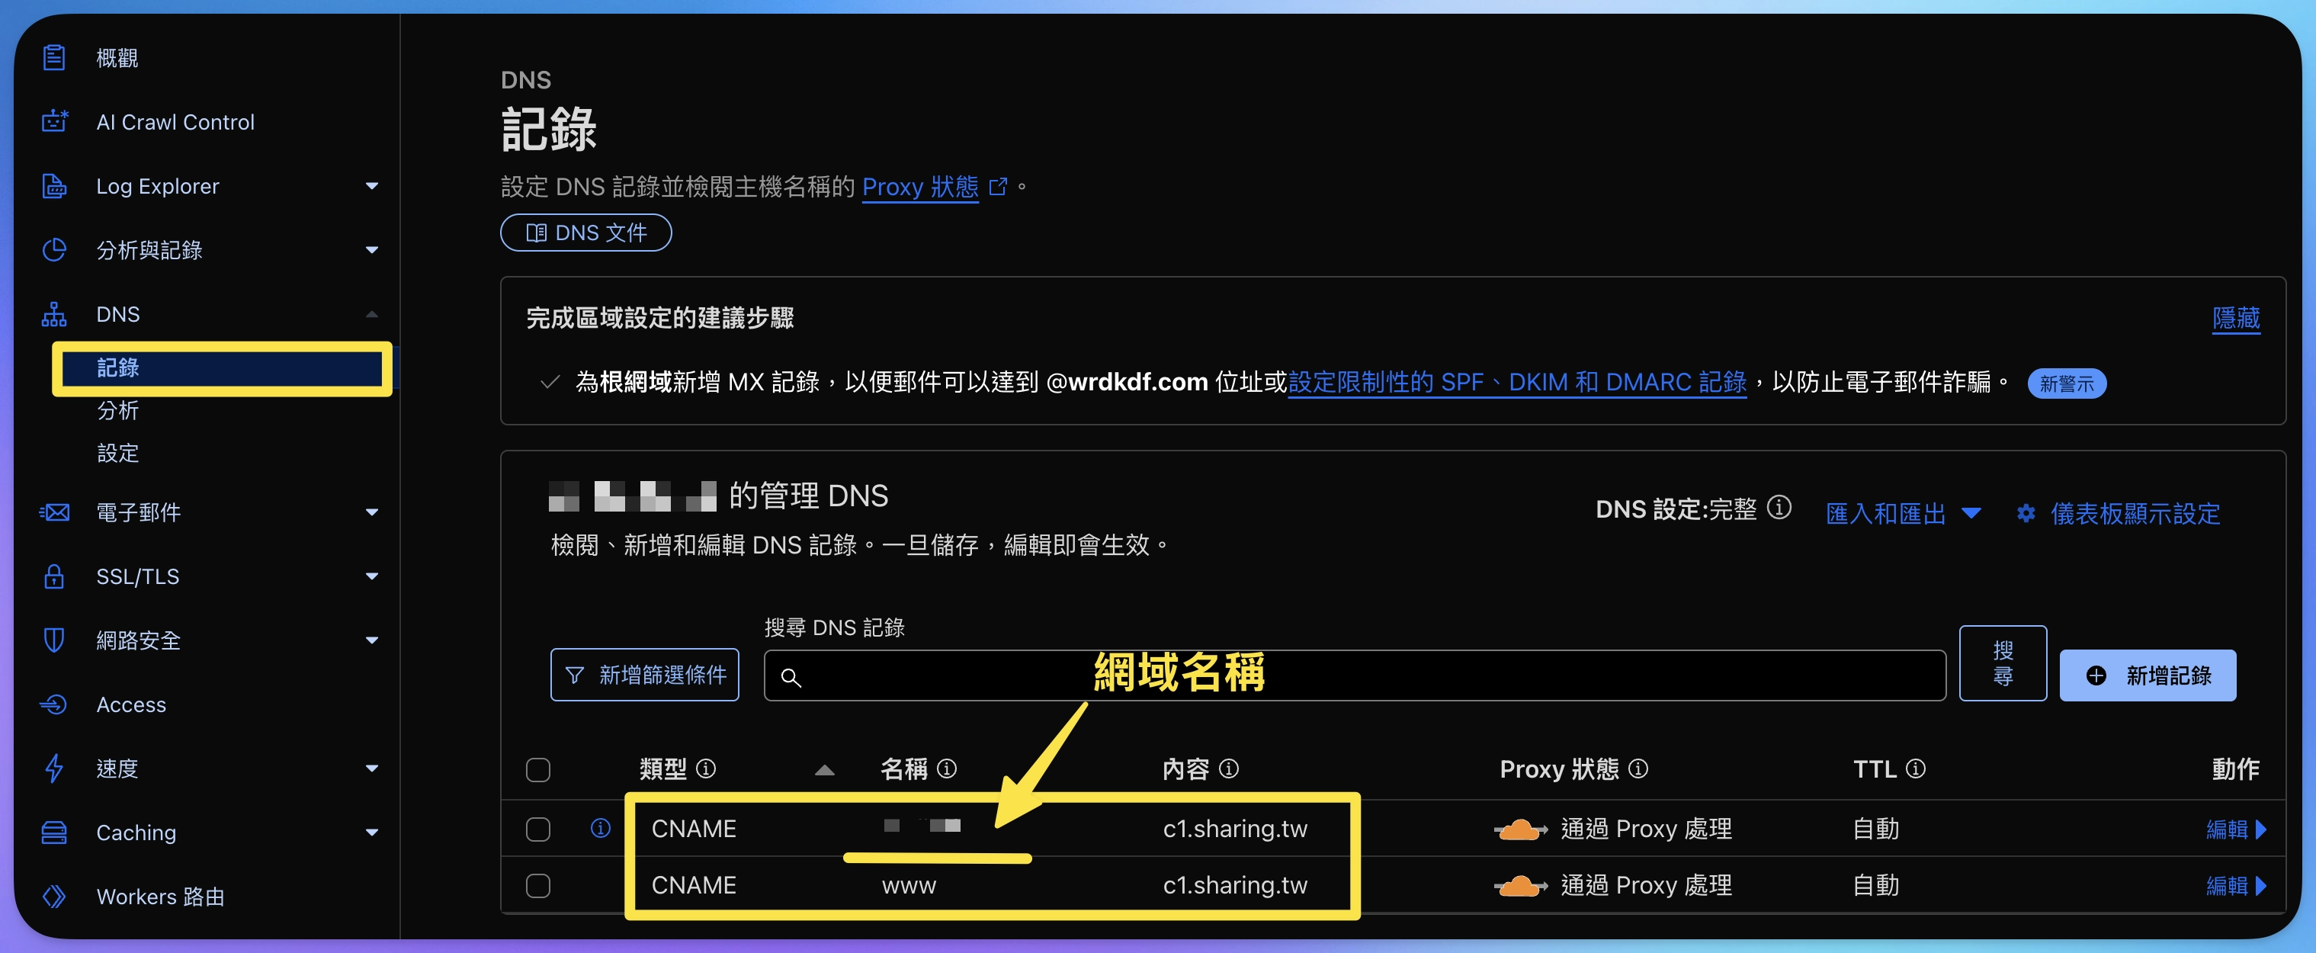The image size is (2316, 953).
Task: Click the Workers 路由 diamond icon
Action: coord(54,897)
